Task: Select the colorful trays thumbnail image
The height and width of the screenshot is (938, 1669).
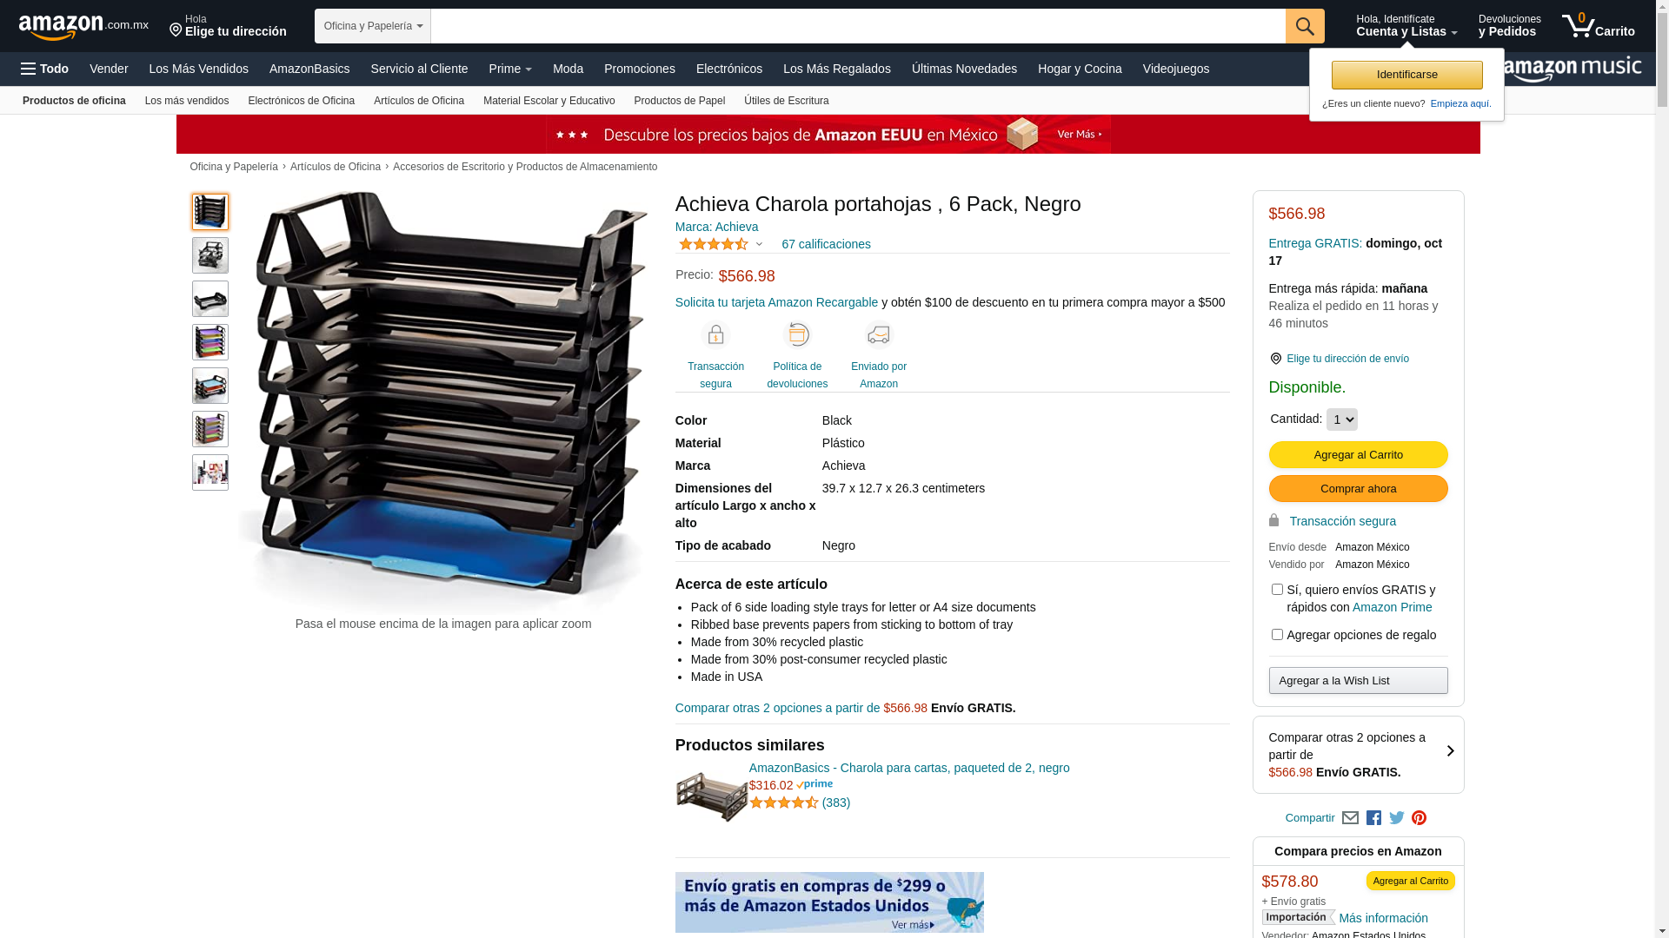Action: click(210, 342)
